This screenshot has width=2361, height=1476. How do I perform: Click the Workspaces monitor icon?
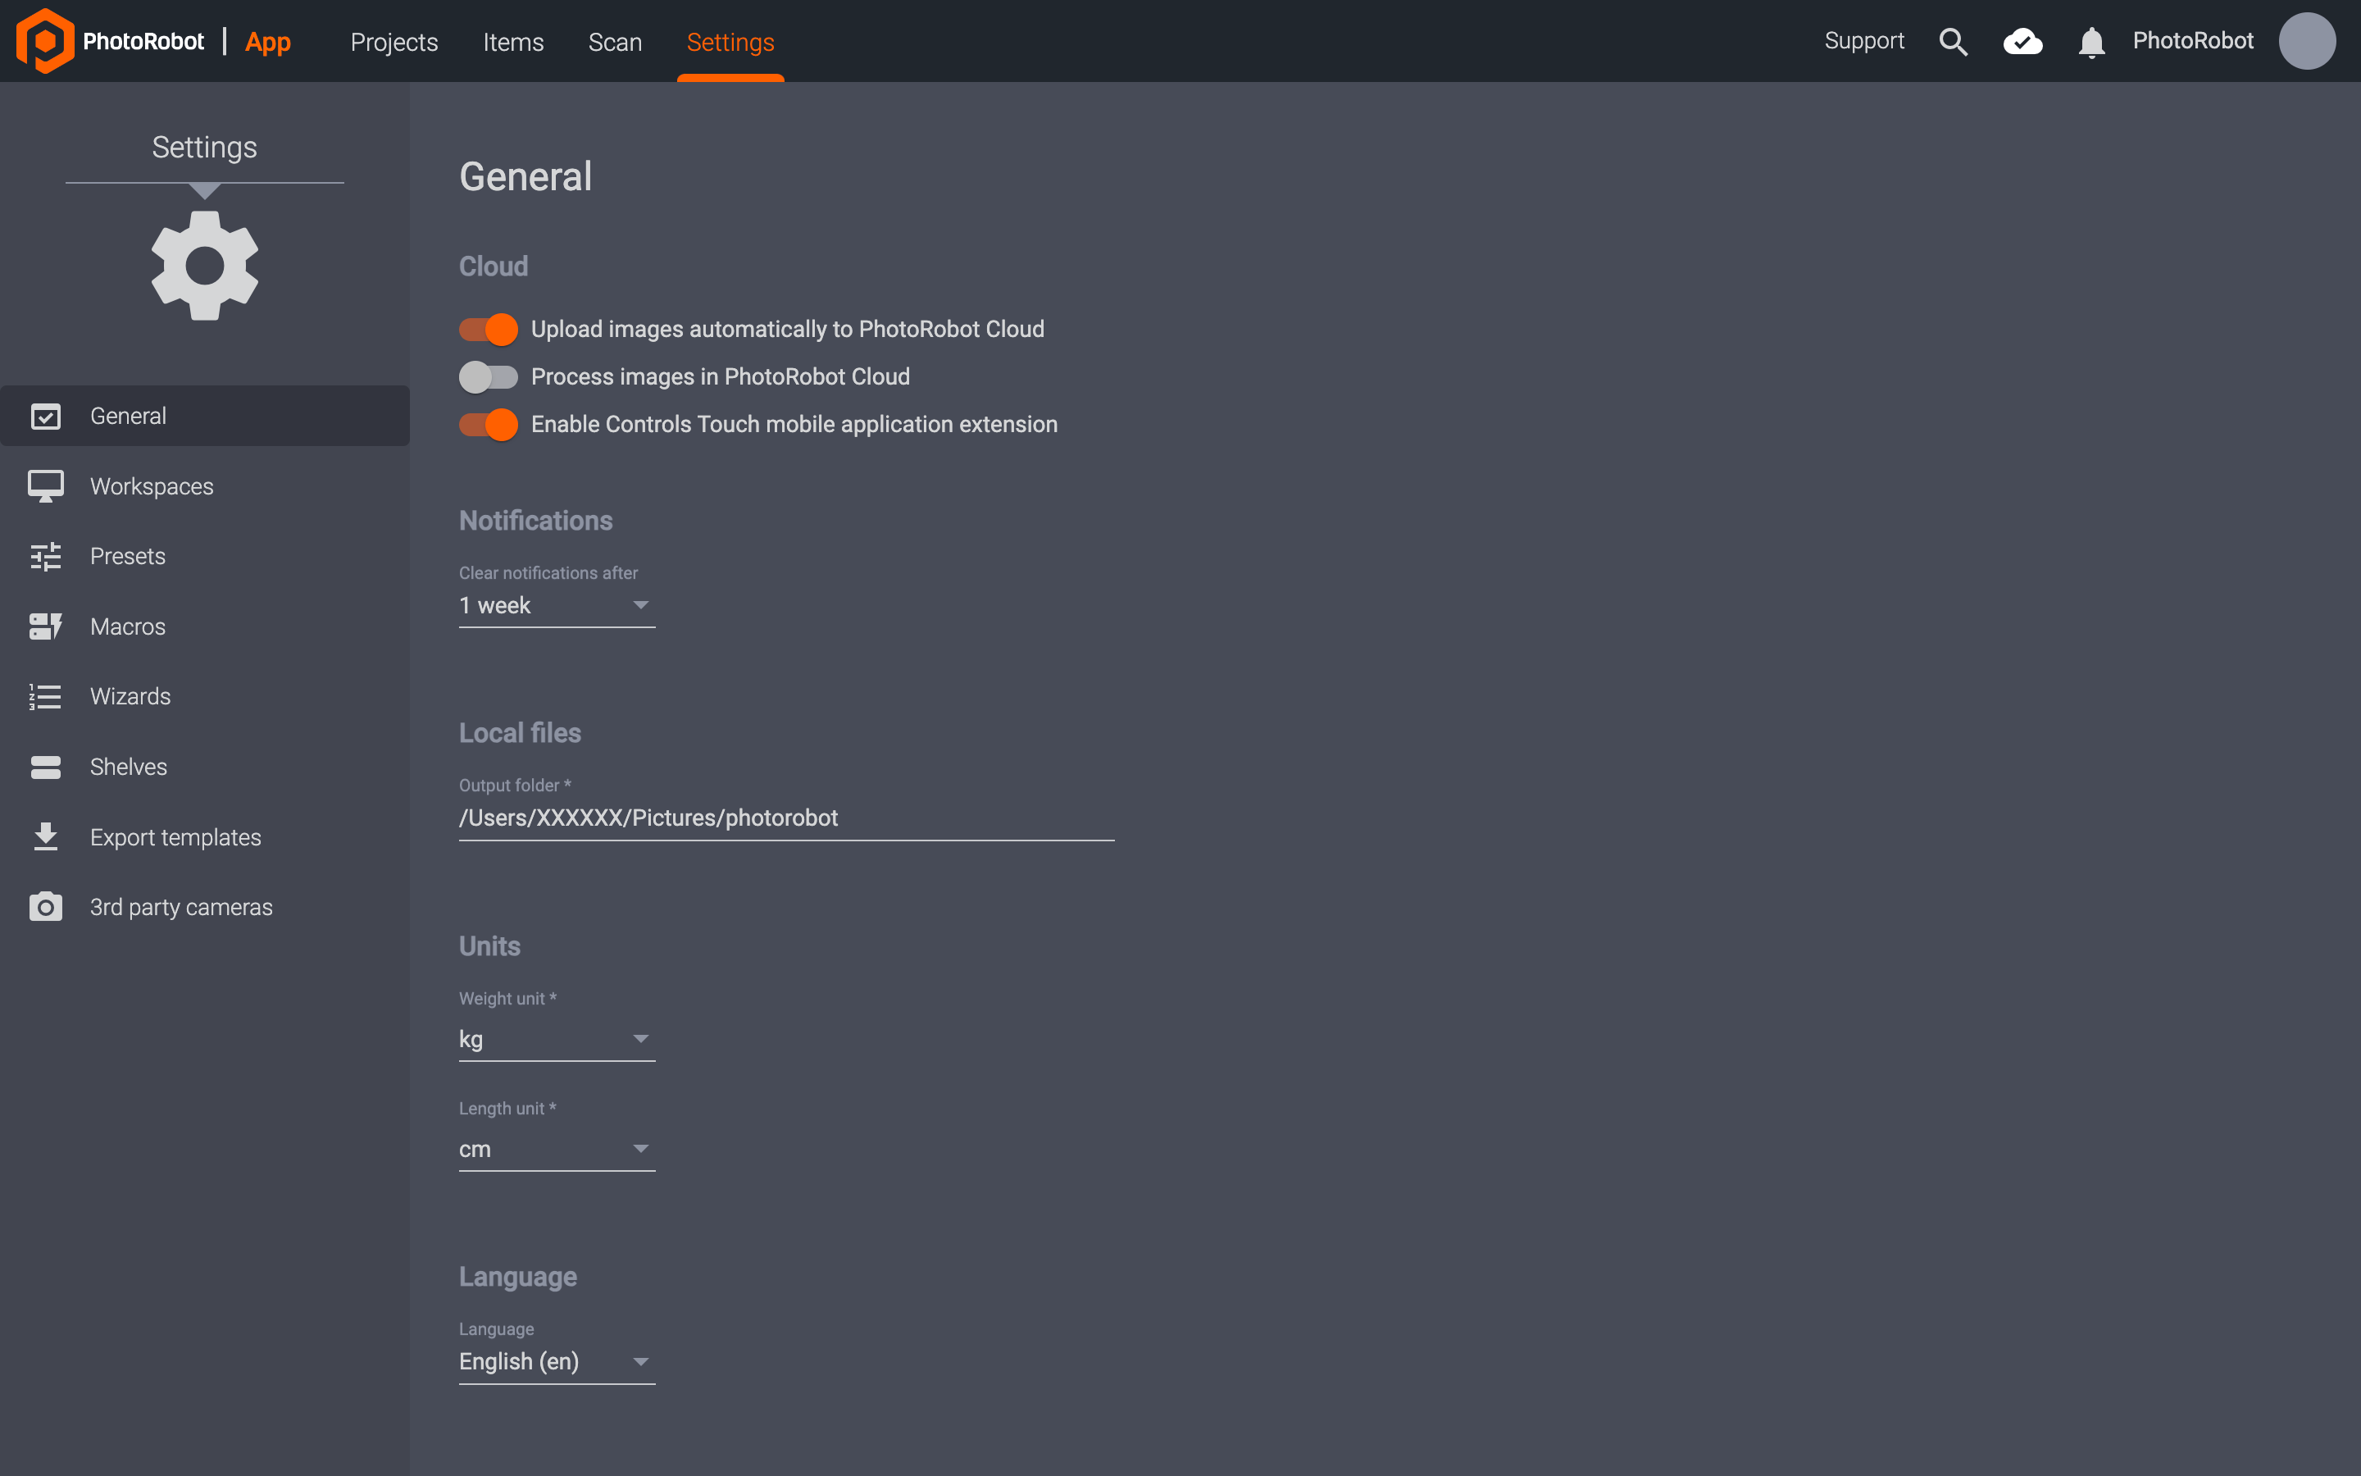click(45, 486)
